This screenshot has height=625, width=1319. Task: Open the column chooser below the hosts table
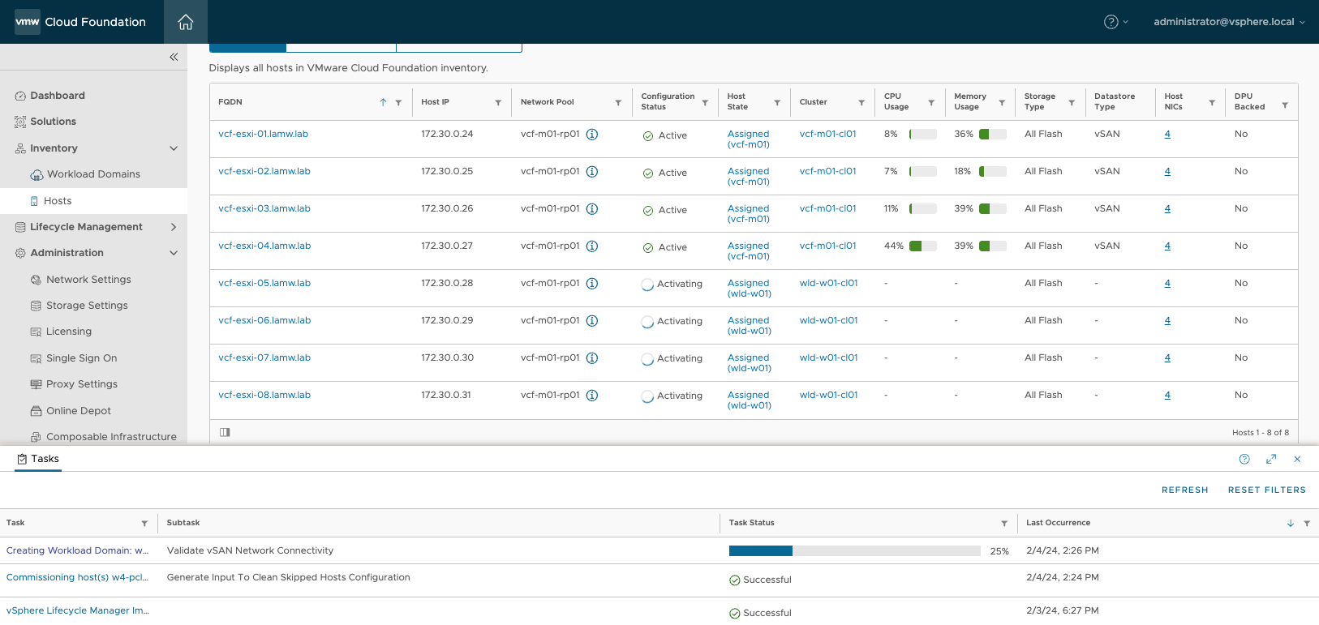coord(225,432)
